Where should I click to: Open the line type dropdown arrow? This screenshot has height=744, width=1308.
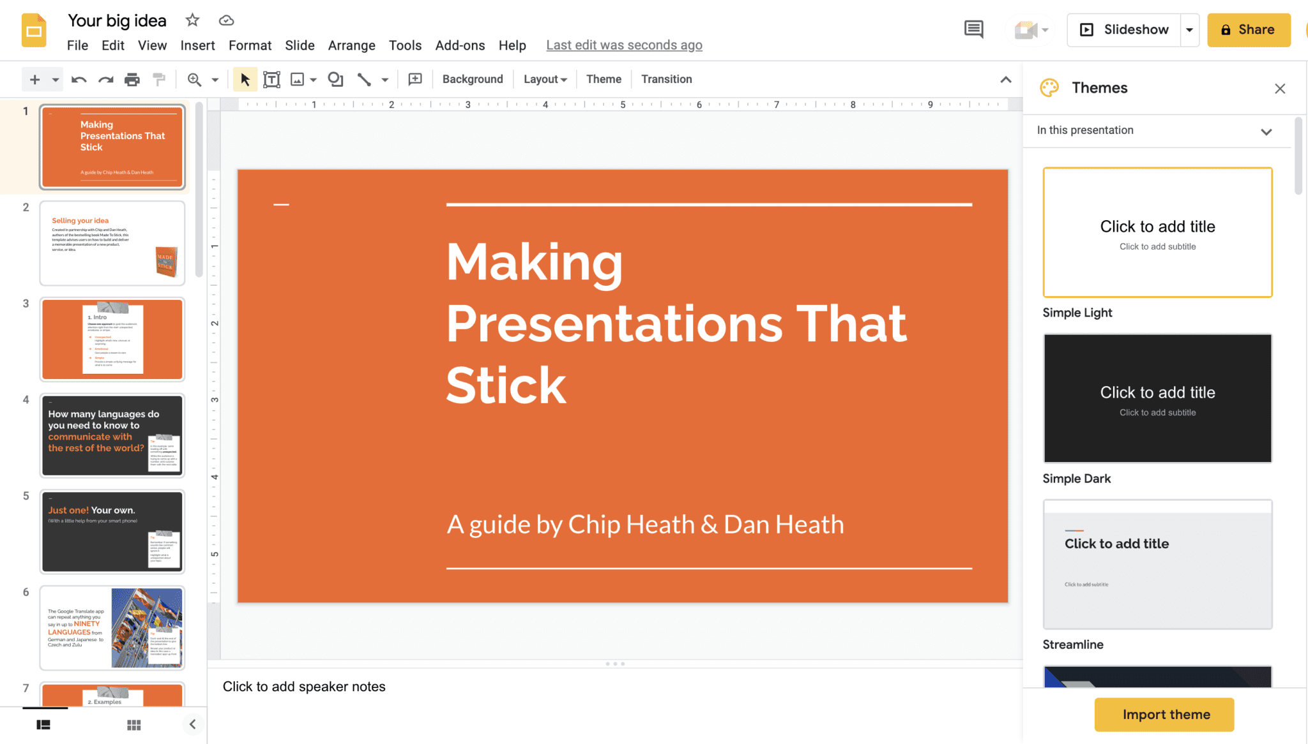(385, 80)
